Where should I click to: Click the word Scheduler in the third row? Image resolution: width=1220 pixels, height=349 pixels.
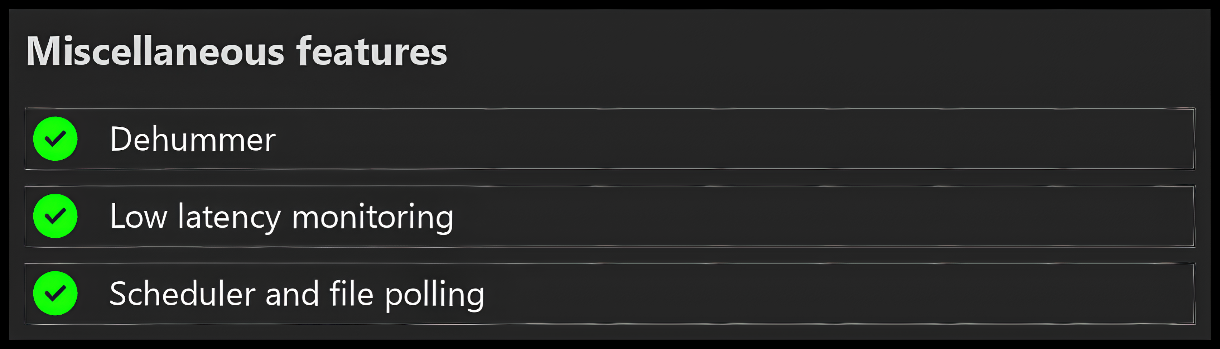click(183, 294)
